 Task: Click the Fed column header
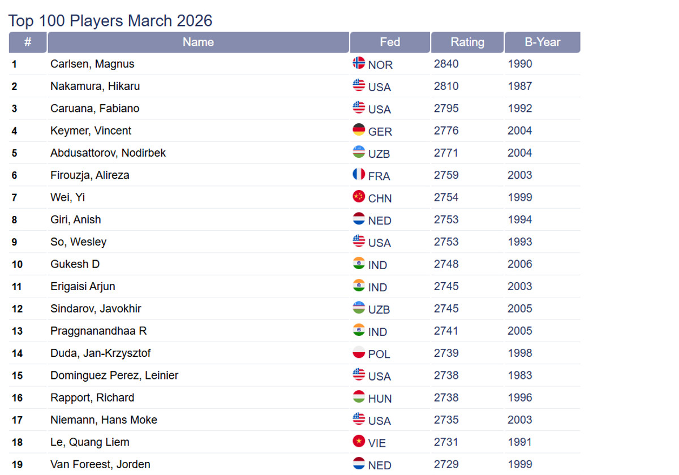pyautogui.click(x=390, y=42)
